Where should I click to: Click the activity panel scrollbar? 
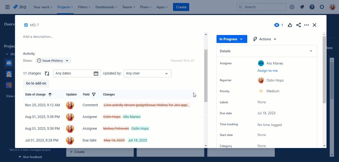(206, 76)
